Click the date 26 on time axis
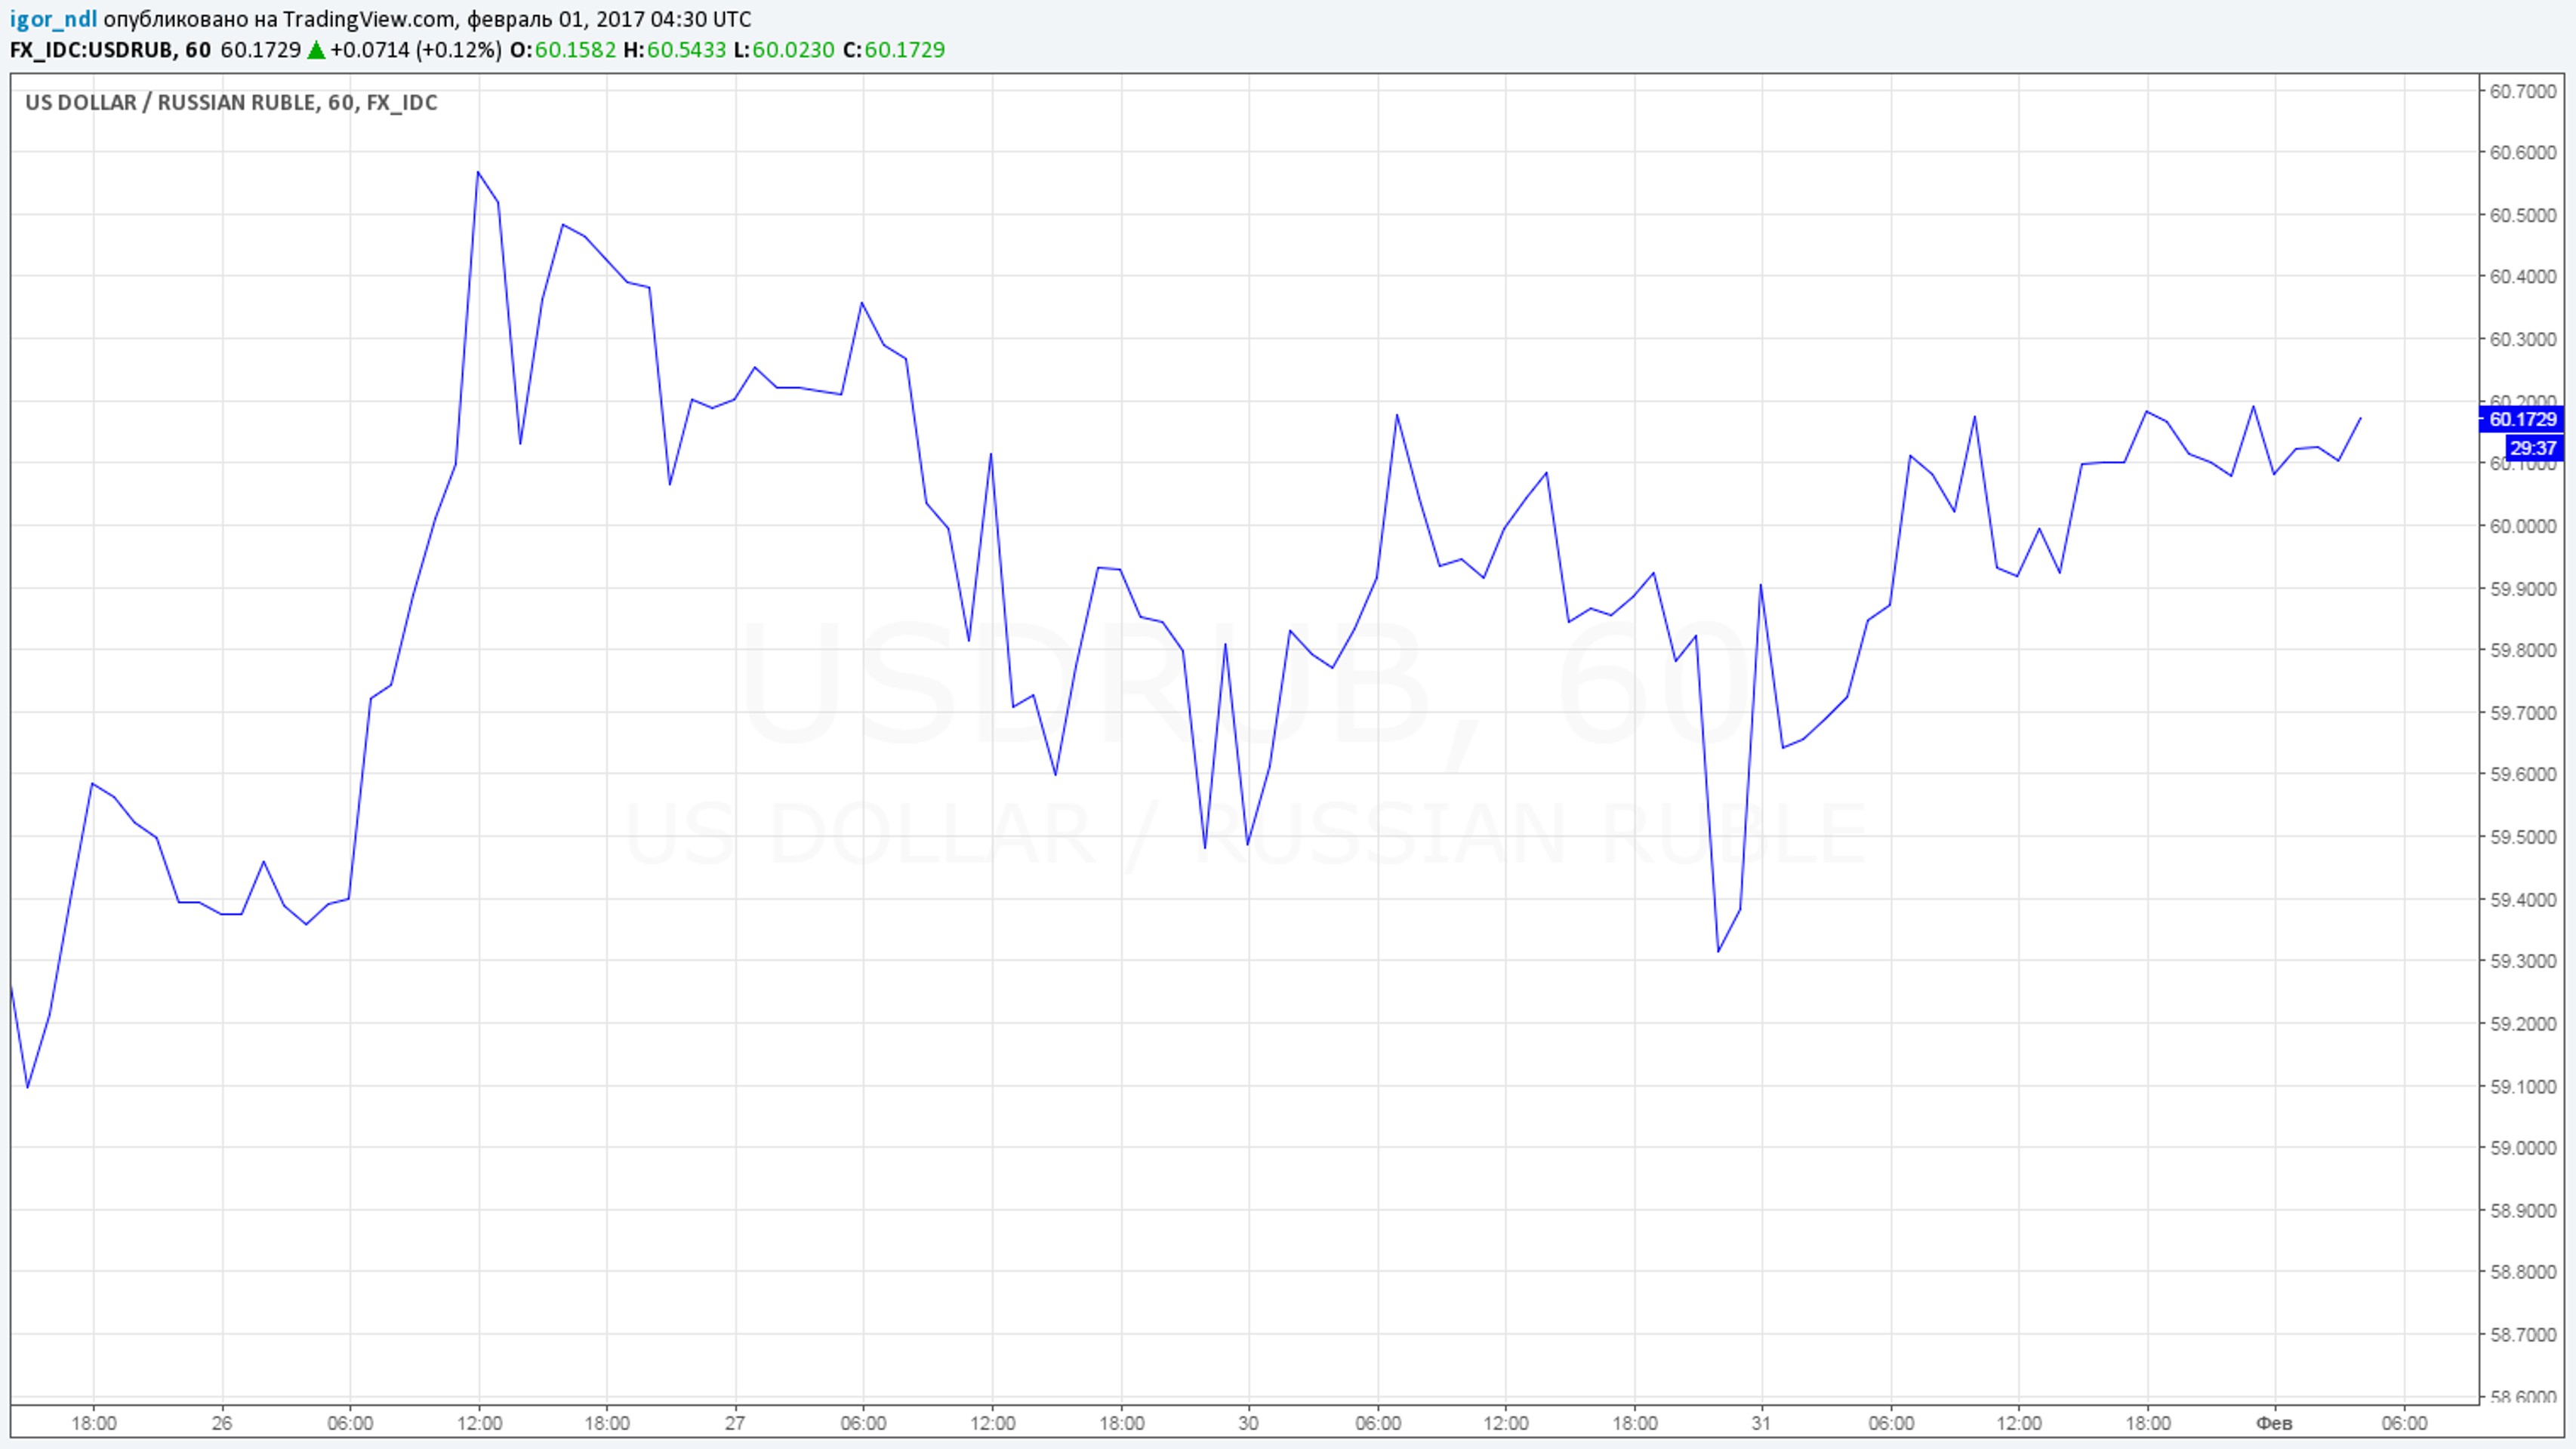 click(222, 1423)
